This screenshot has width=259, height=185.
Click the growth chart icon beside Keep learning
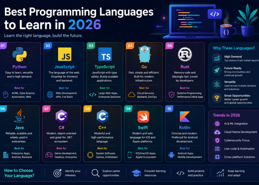[220, 173]
